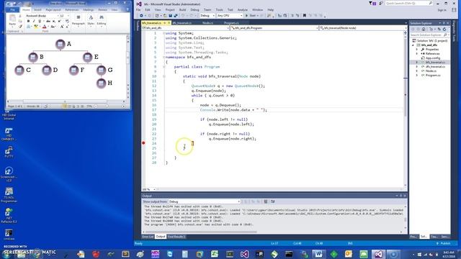Click the Underline icon in Word ribbon
The image size is (461, 259).
point(40,21)
